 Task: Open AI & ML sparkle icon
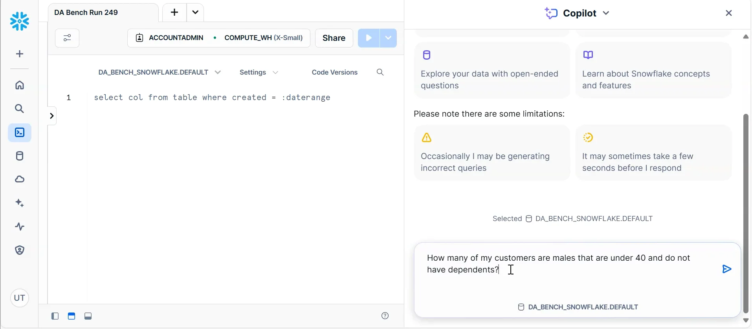pyautogui.click(x=20, y=203)
